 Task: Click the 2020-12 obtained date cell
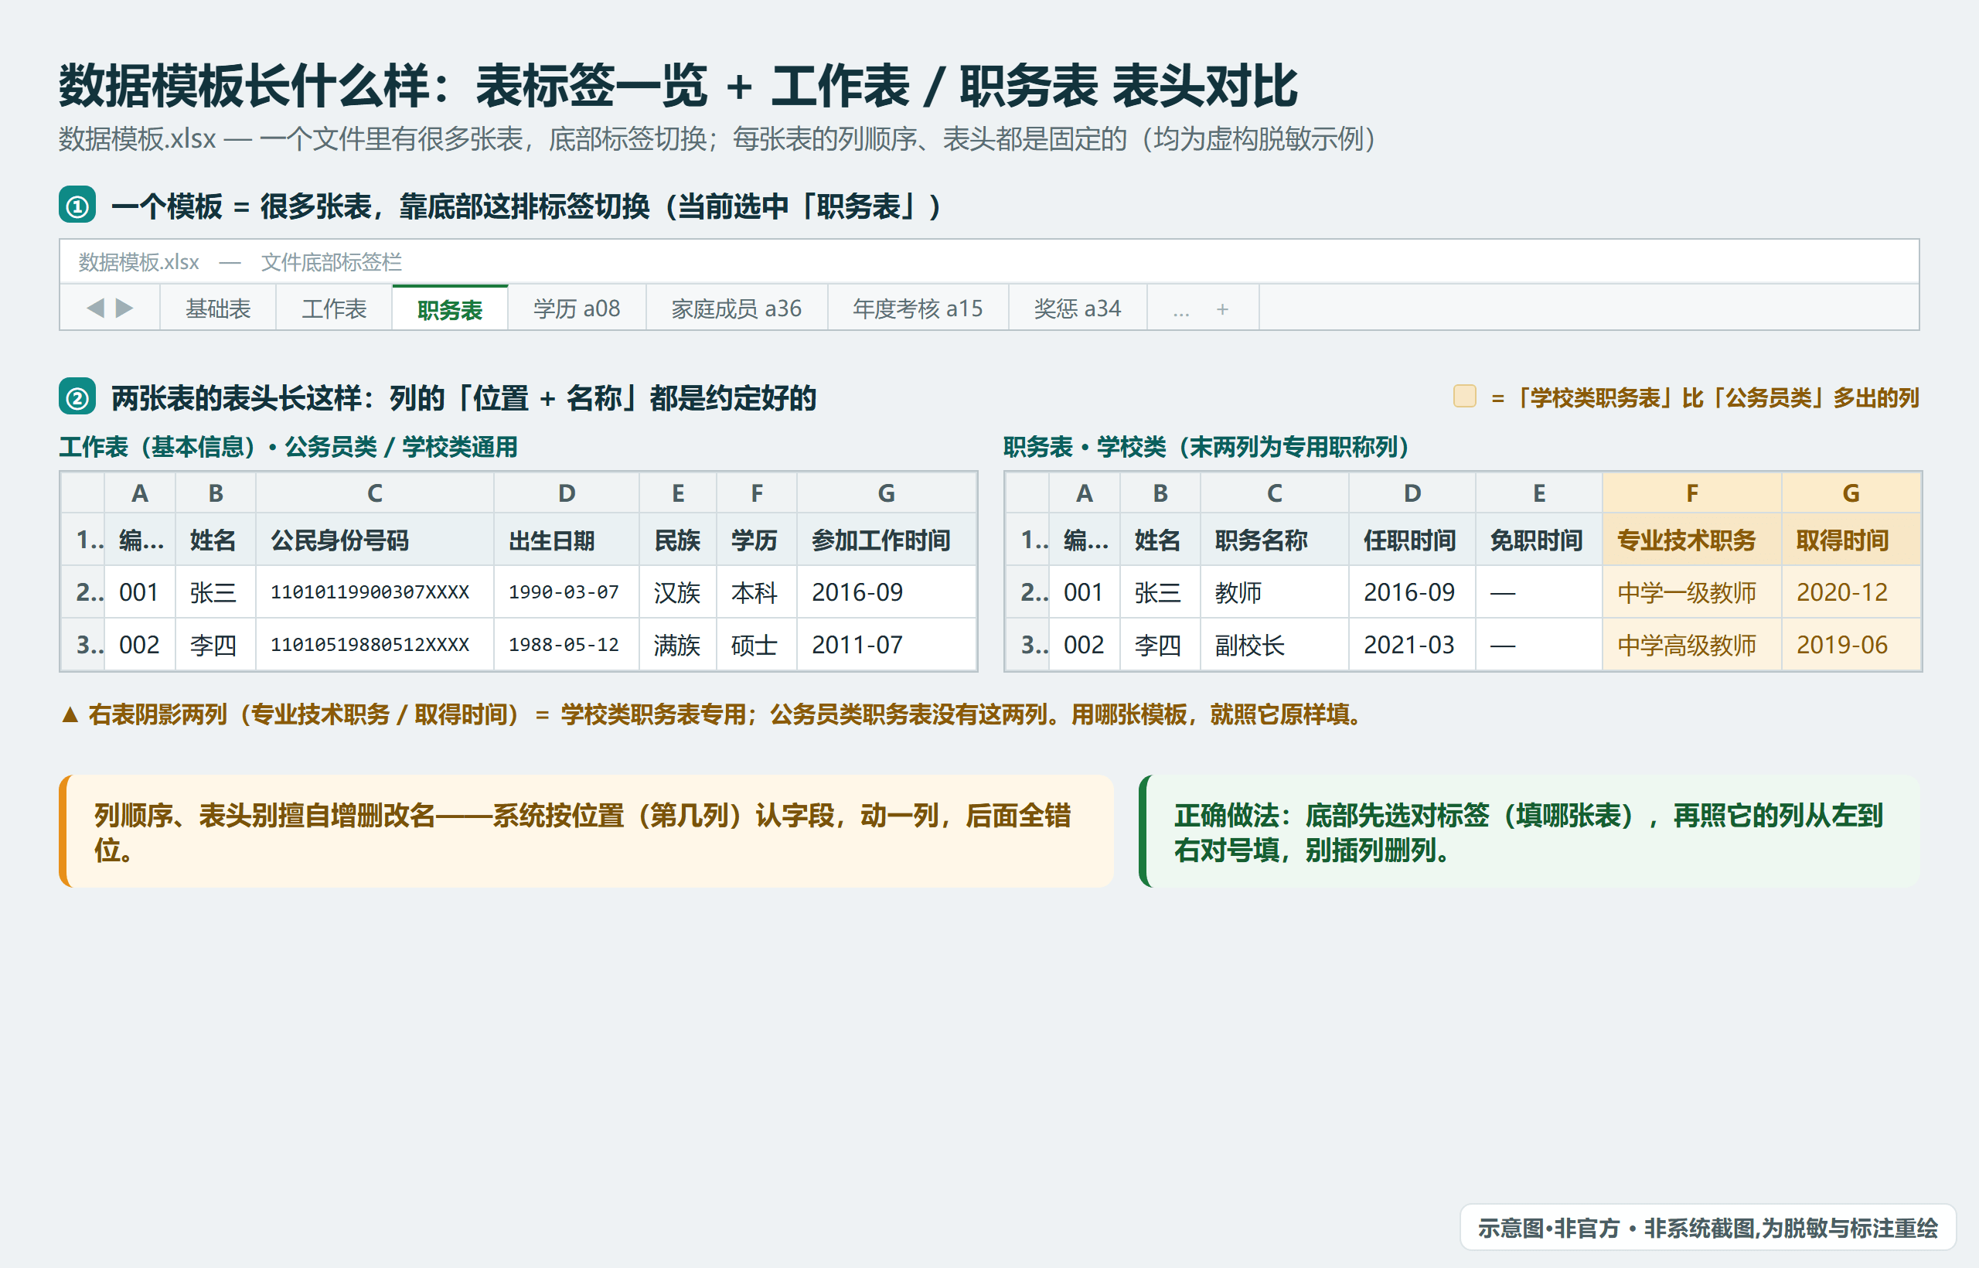pyautogui.click(x=1851, y=592)
